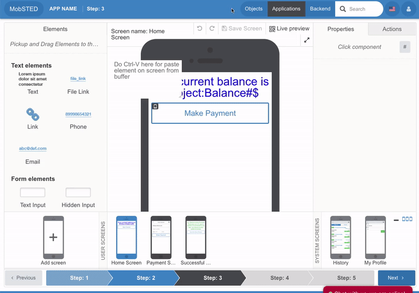Pick the Link chain element icon
The image size is (419, 293).
click(32, 114)
